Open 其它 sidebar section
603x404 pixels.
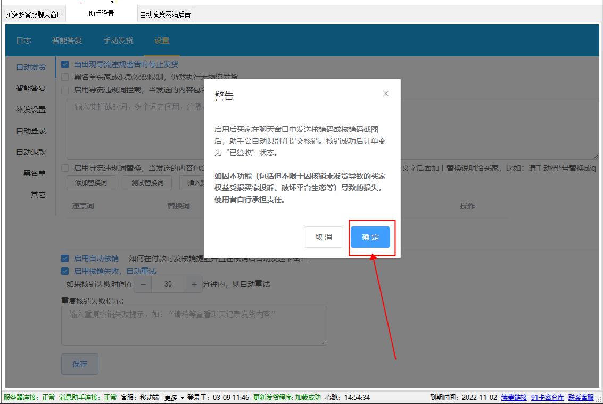[x=38, y=195]
